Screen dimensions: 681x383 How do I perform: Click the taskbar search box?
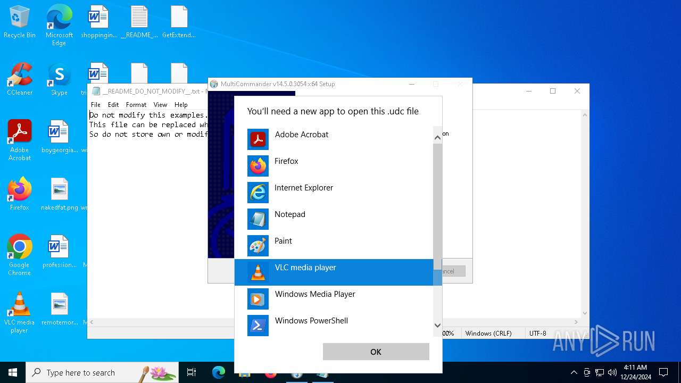click(102, 372)
